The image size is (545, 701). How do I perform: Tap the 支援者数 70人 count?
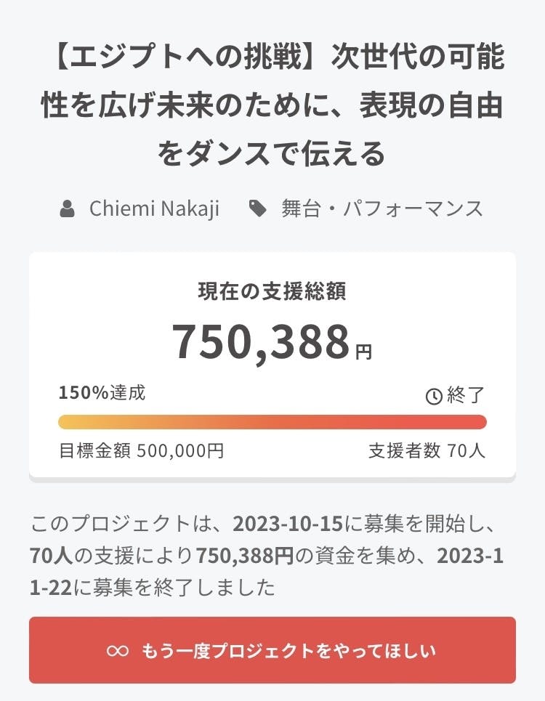pyautogui.click(x=427, y=451)
